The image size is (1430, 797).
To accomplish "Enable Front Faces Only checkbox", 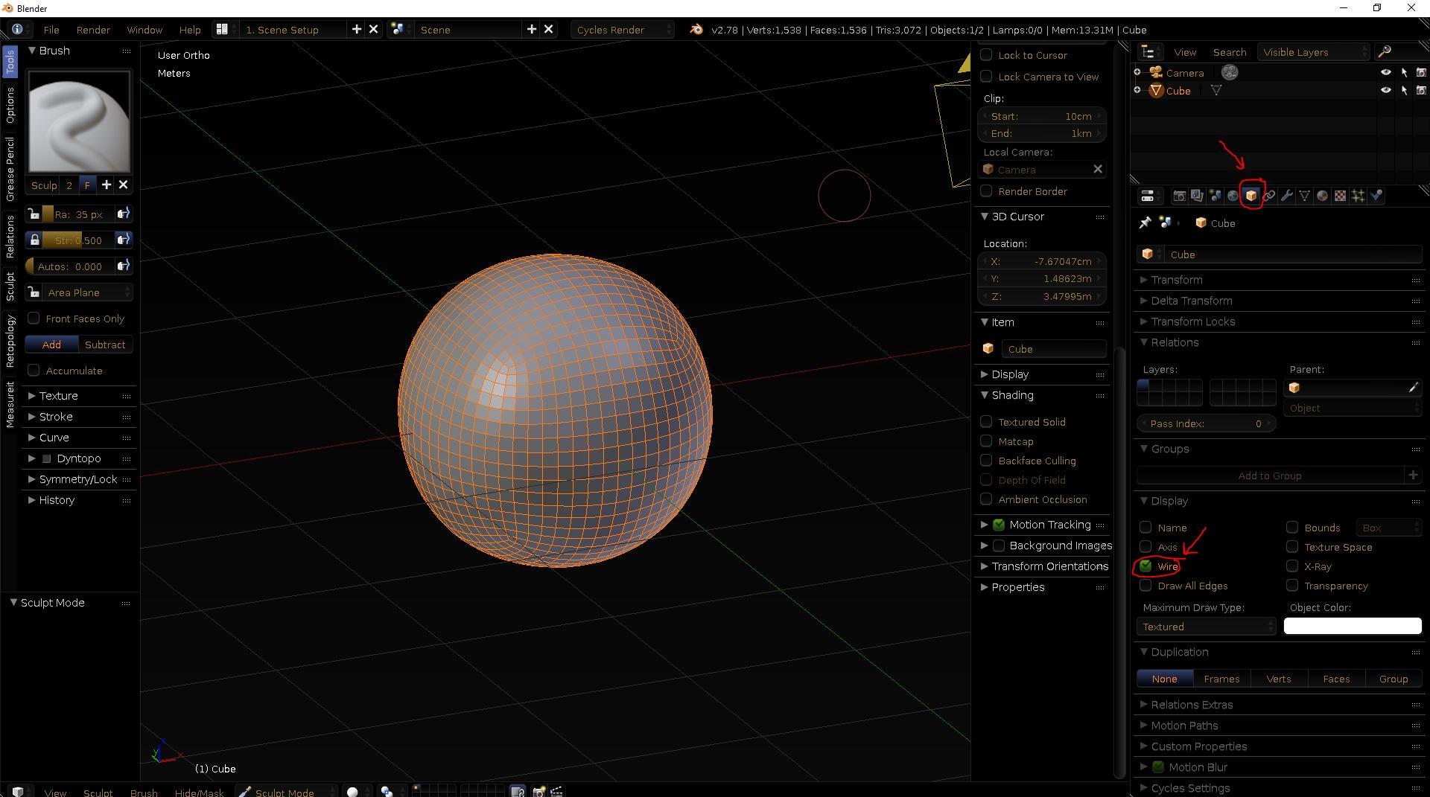I will 34,319.
